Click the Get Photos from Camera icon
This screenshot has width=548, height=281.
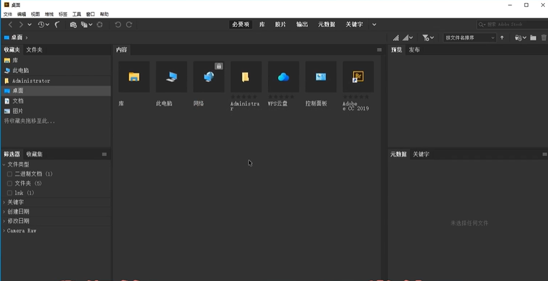coord(73,25)
